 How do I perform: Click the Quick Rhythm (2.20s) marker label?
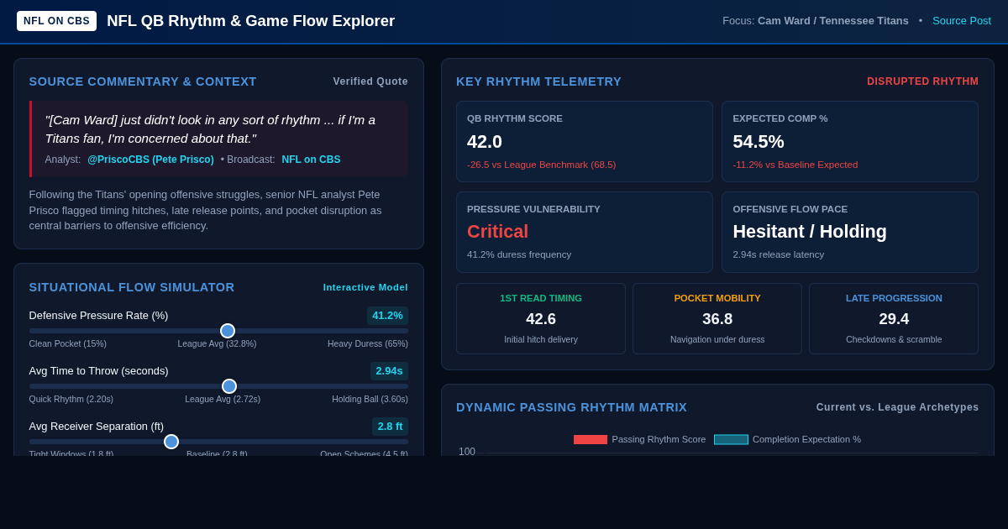[x=71, y=399]
